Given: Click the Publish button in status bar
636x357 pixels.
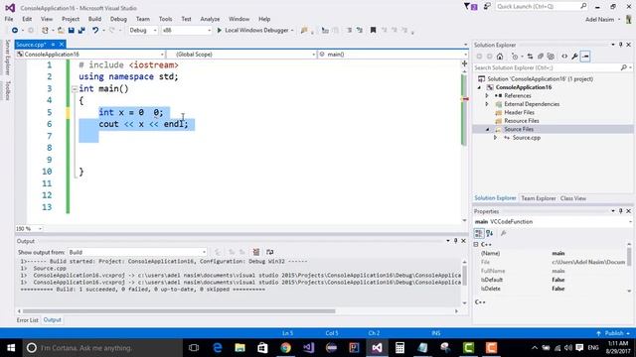Looking at the screenshot, I should pos(614,333).
